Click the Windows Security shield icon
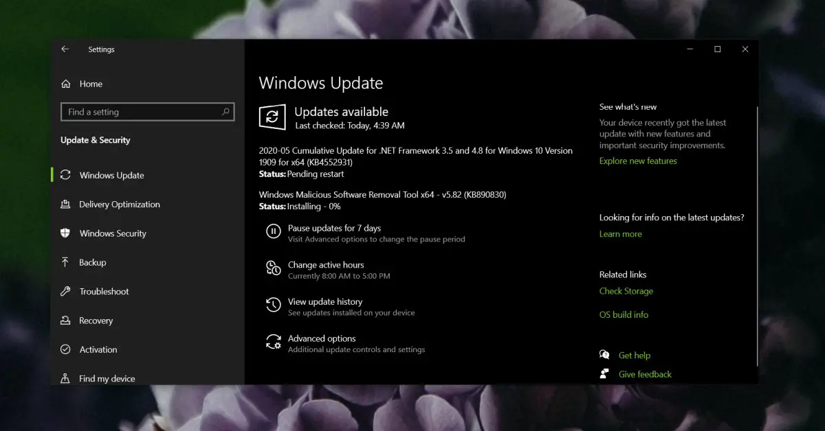The height and width of the screenshot is (431, 825). pos(65,233)
